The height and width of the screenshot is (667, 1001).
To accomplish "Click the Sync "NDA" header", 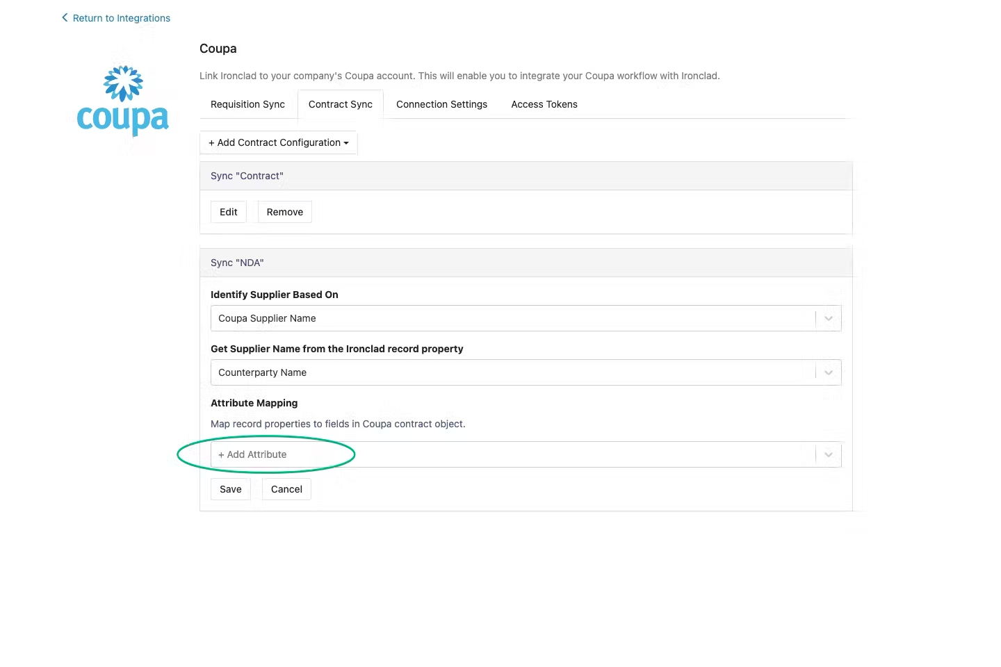I will tap(526, 263).
